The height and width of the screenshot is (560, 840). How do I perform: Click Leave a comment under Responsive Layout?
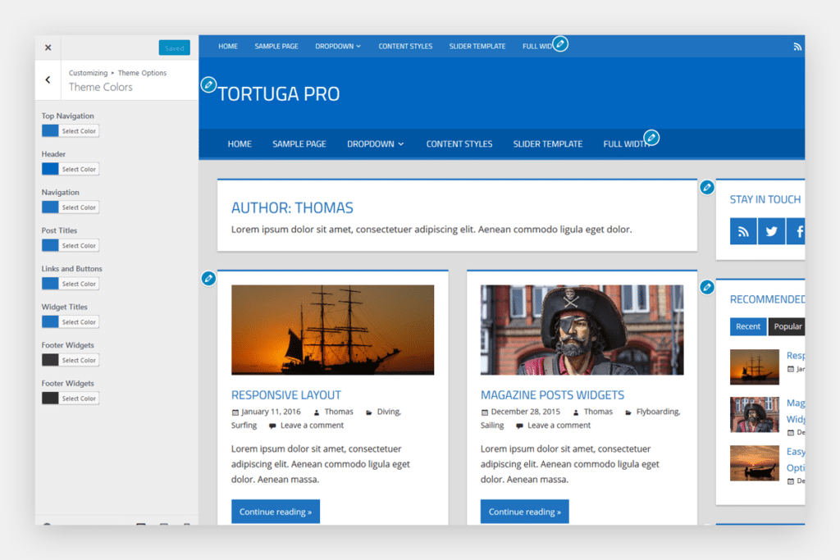click(x=312, y=426)
